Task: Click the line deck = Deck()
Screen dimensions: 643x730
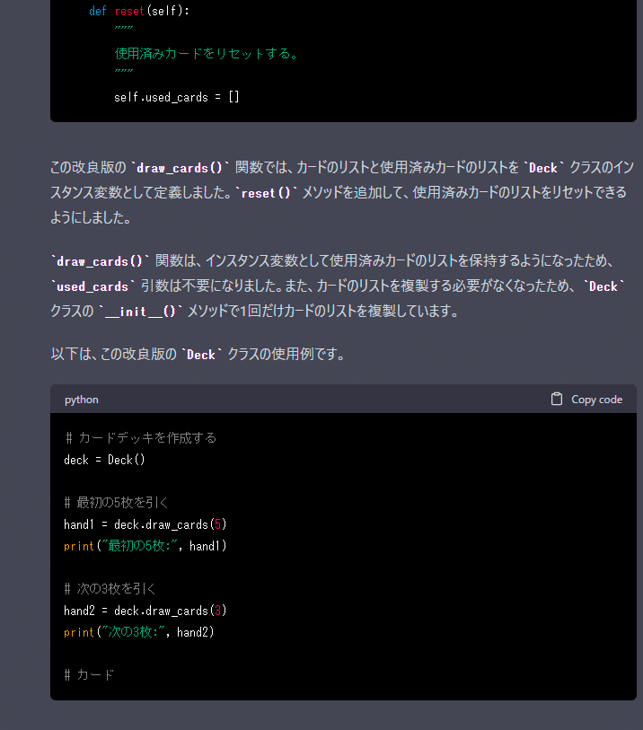Action: click(x=104, y=460)
